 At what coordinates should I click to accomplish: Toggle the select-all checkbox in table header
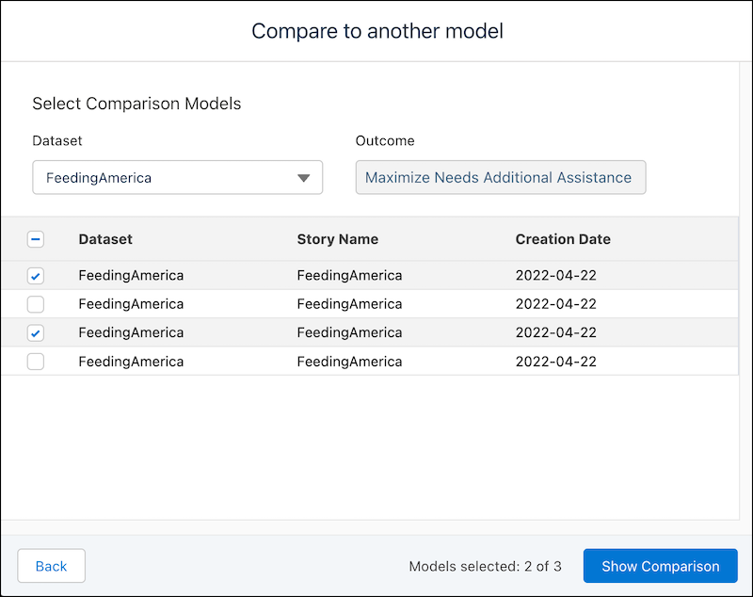tap(36, 239)
